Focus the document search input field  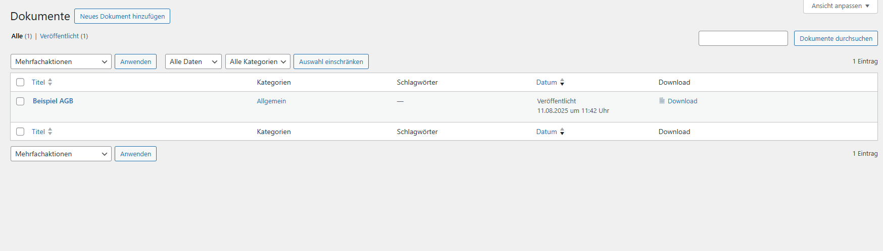point(743,38)
